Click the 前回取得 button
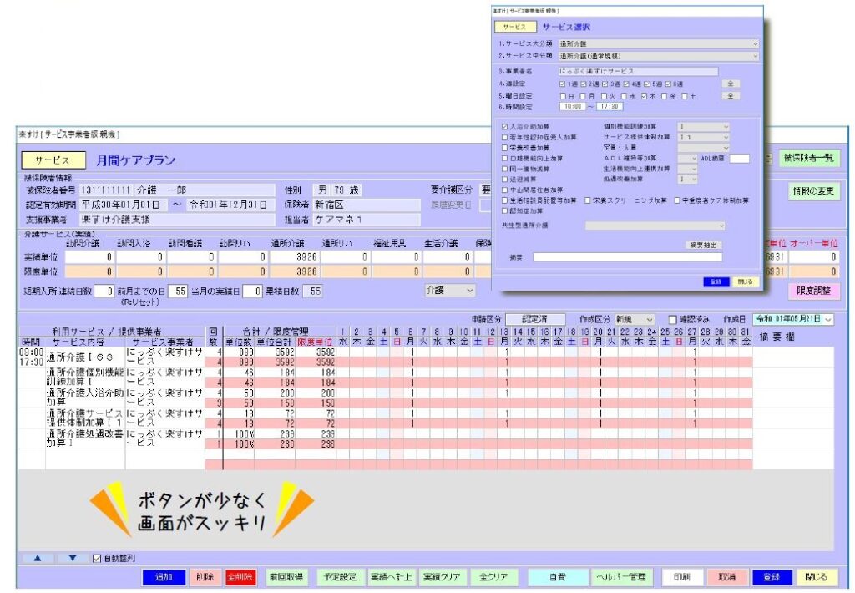Screen dimensions: 855x593 286,577
